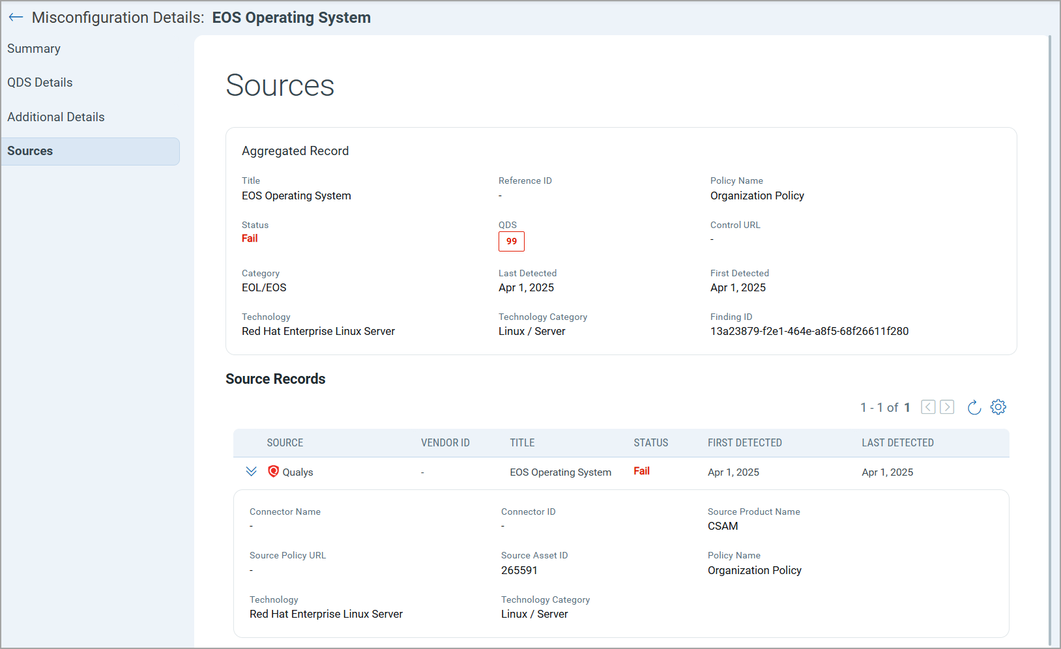Screen dimensions: 1061x649
Task: Open the Additional Details section
Action: click(56, 117)
